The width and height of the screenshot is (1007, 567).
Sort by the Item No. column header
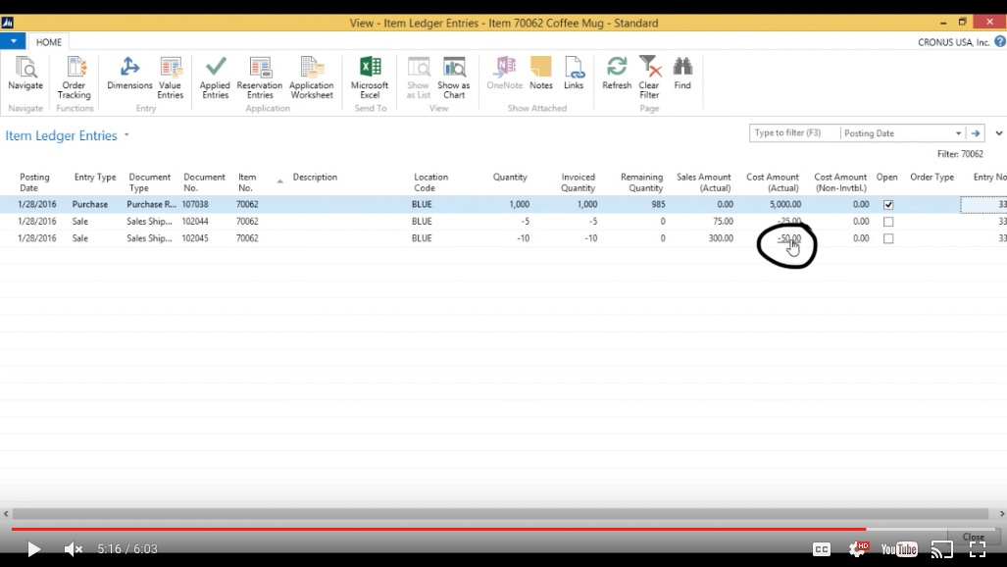pyautogui.click(x=247, y=182)
